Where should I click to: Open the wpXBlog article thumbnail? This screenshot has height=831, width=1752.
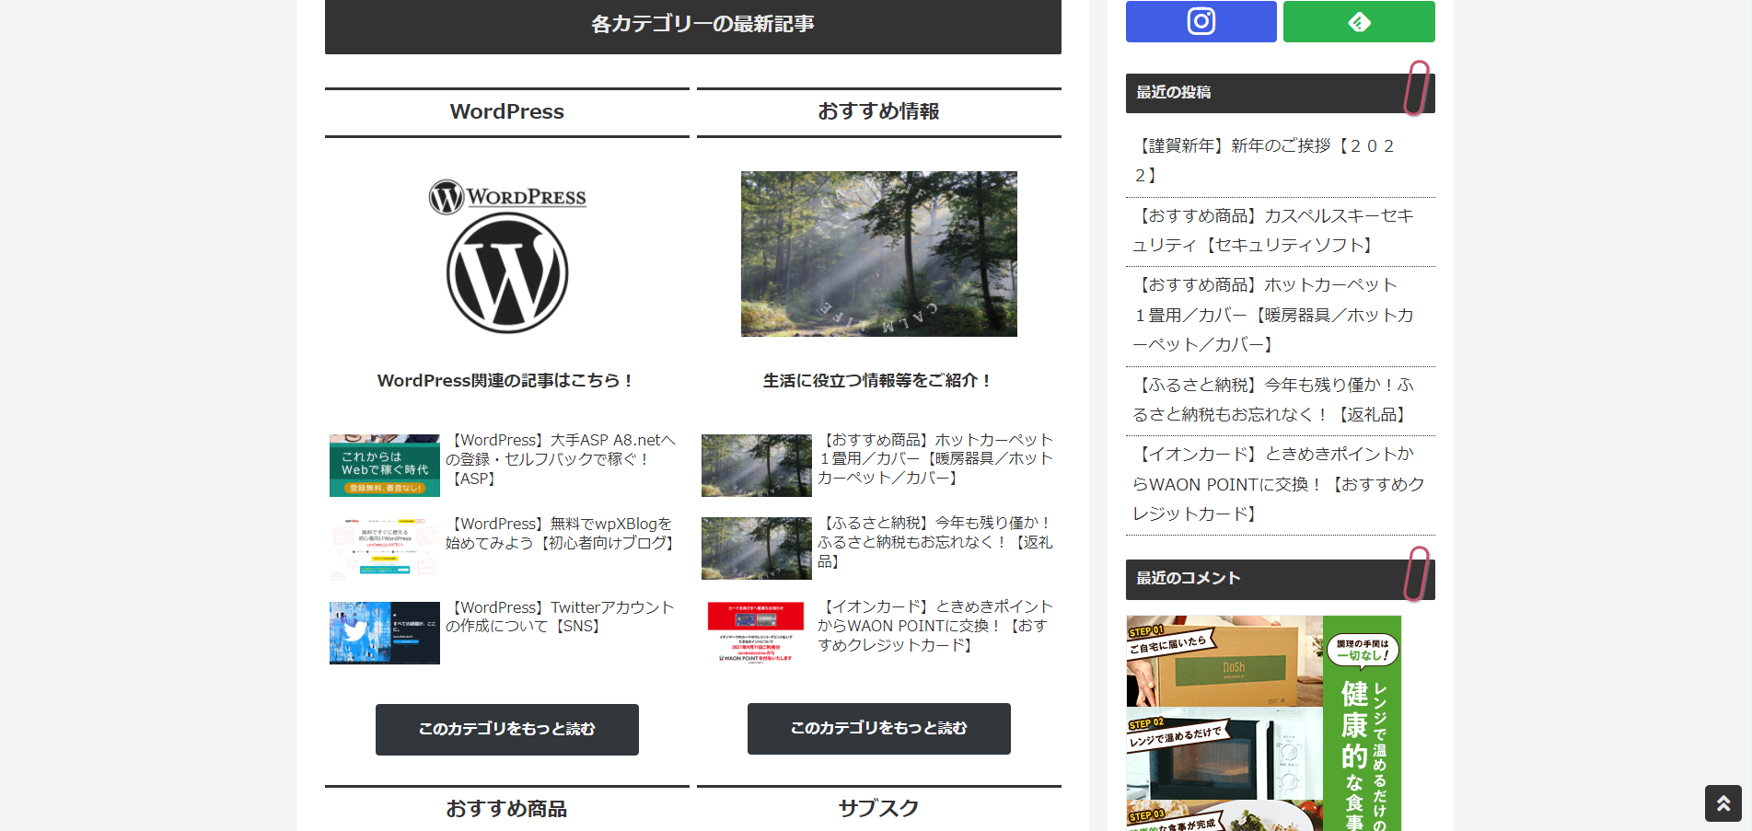tap(384, 548)
